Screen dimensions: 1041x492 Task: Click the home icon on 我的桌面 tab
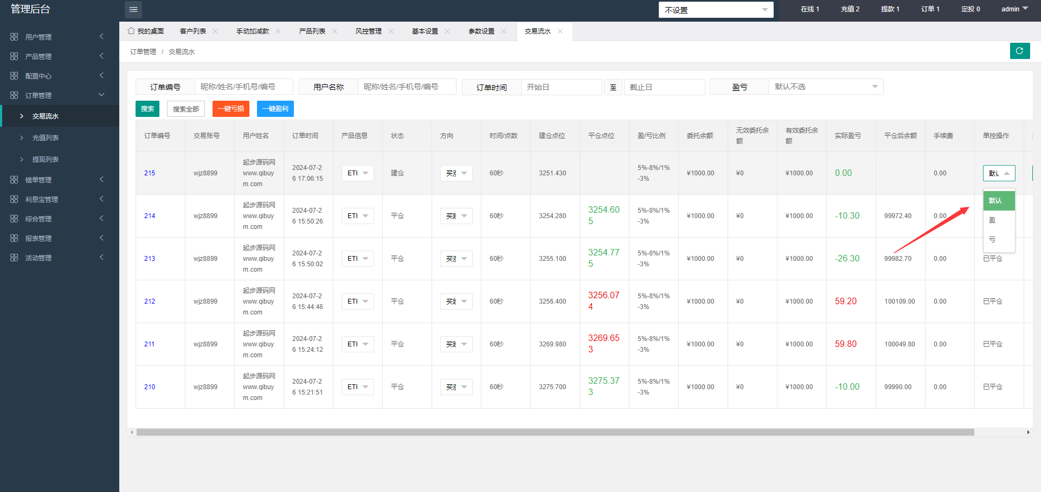131,31
